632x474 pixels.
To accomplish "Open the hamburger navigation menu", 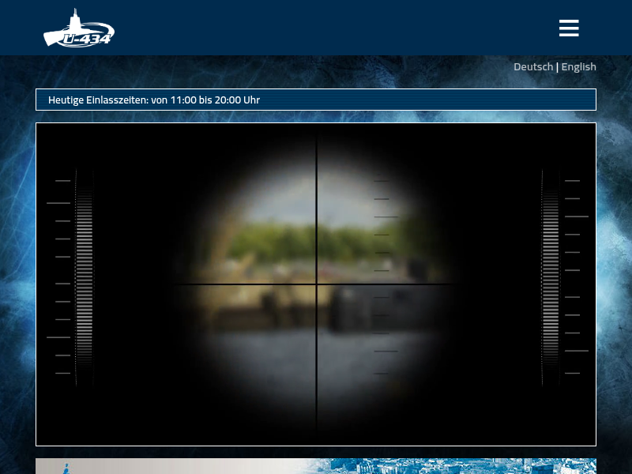I will pyautogui.click(x=569, y=28).
